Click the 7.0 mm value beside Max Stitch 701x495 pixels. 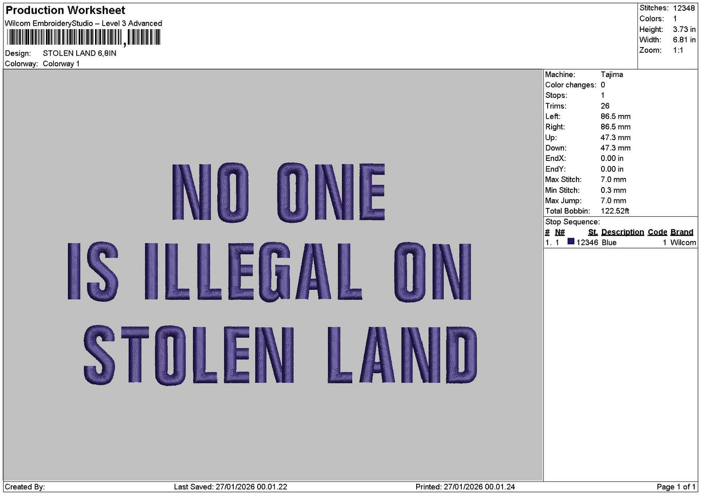pos(613,180)
